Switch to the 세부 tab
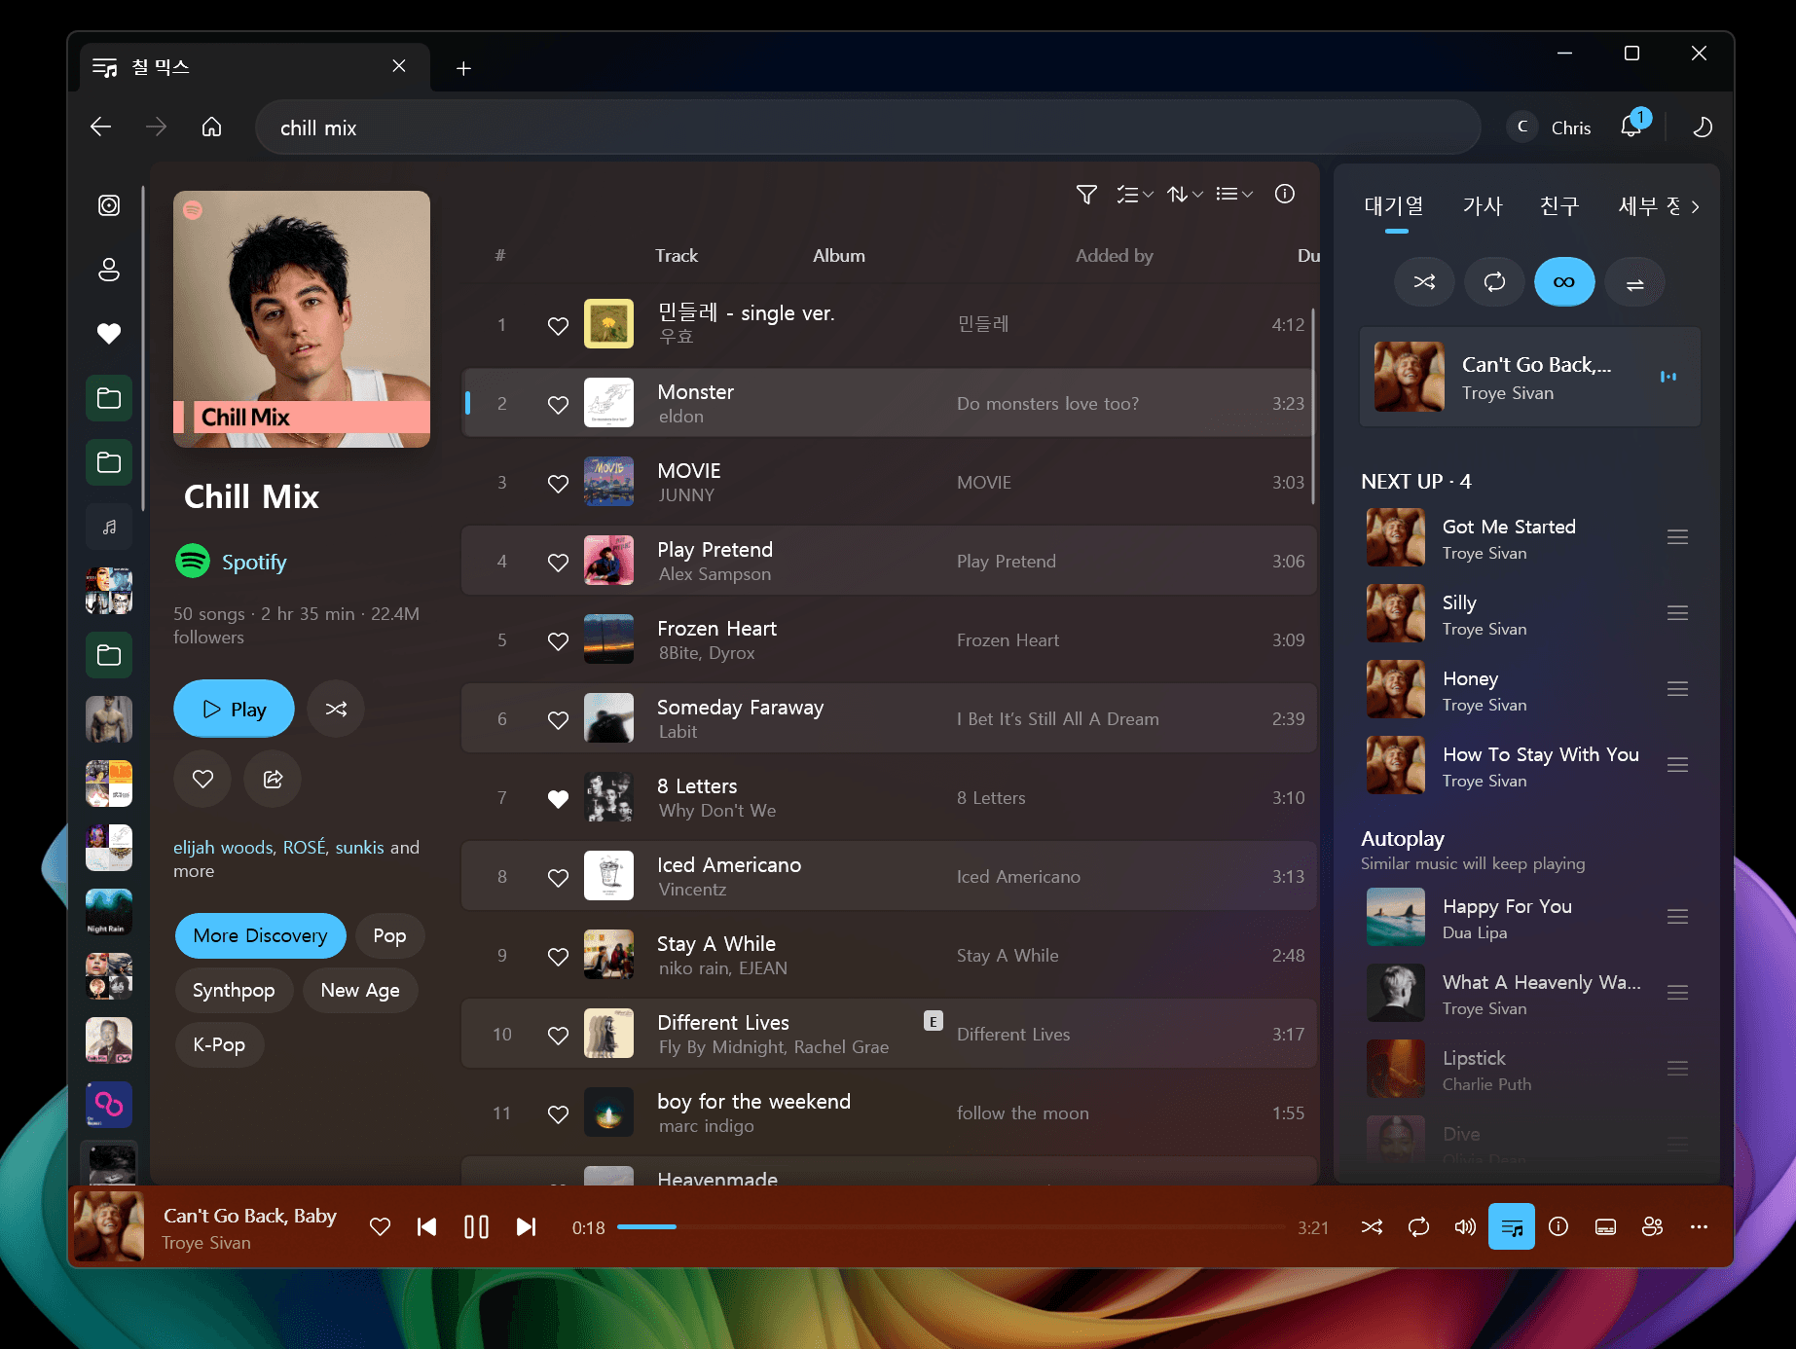The width and height of the screenshot is (1796, 1349). click(x=1649, y=206)
